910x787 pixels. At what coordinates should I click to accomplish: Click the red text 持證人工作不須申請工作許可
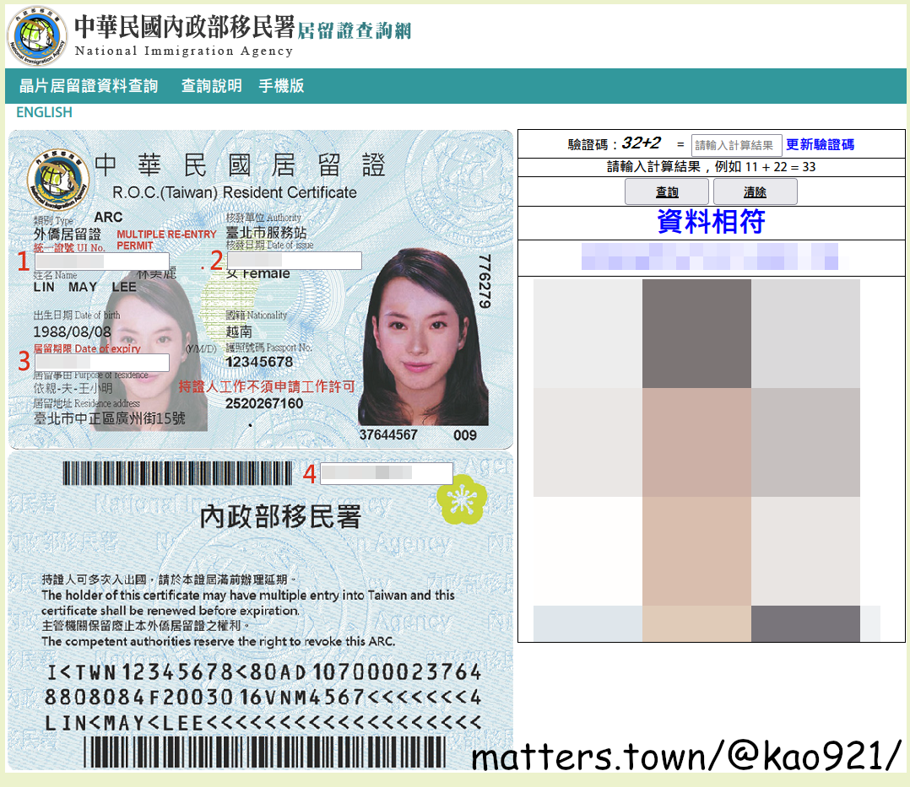click(x=267, y=386)
